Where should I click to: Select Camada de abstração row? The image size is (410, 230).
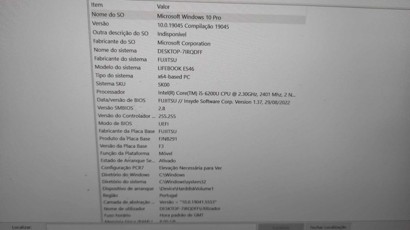click(x=129, y=202)
